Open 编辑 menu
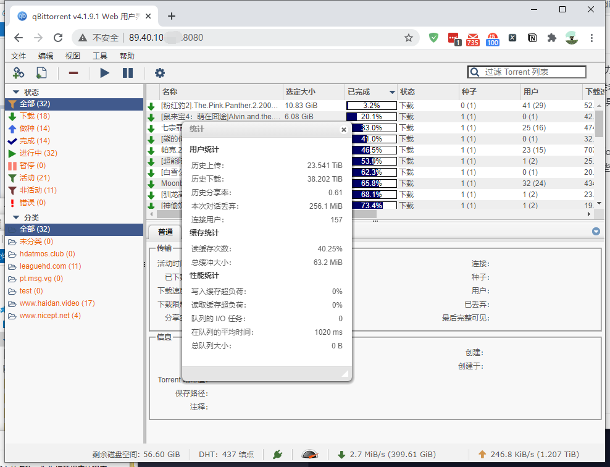 point(46,56)
